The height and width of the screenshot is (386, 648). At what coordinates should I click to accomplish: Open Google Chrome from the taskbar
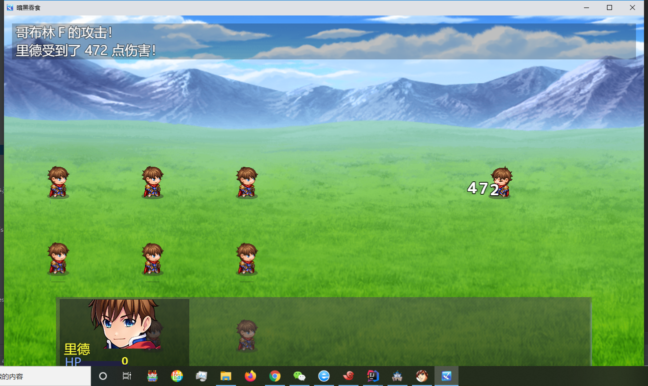coord(275,376)
